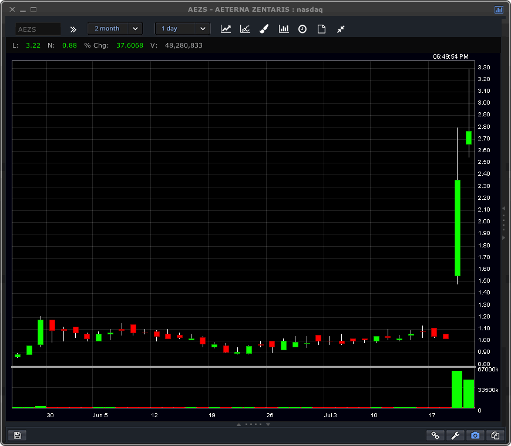Click the double chevron next to symbol

coord(73,29)
